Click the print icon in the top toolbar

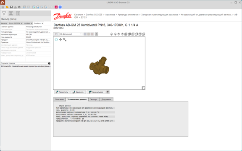pos(15,7)
